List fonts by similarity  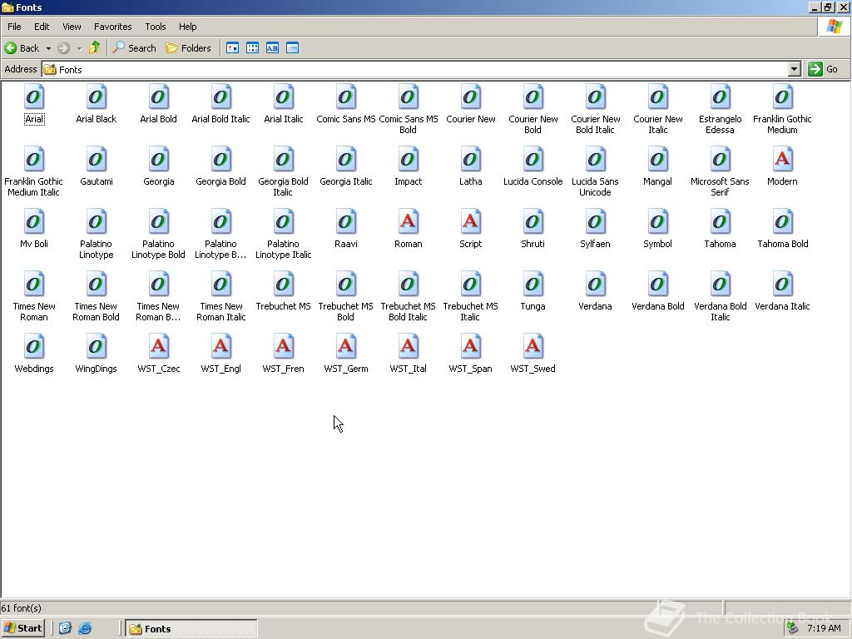point(272,48)
